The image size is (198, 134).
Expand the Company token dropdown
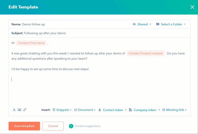click(145, 110)
